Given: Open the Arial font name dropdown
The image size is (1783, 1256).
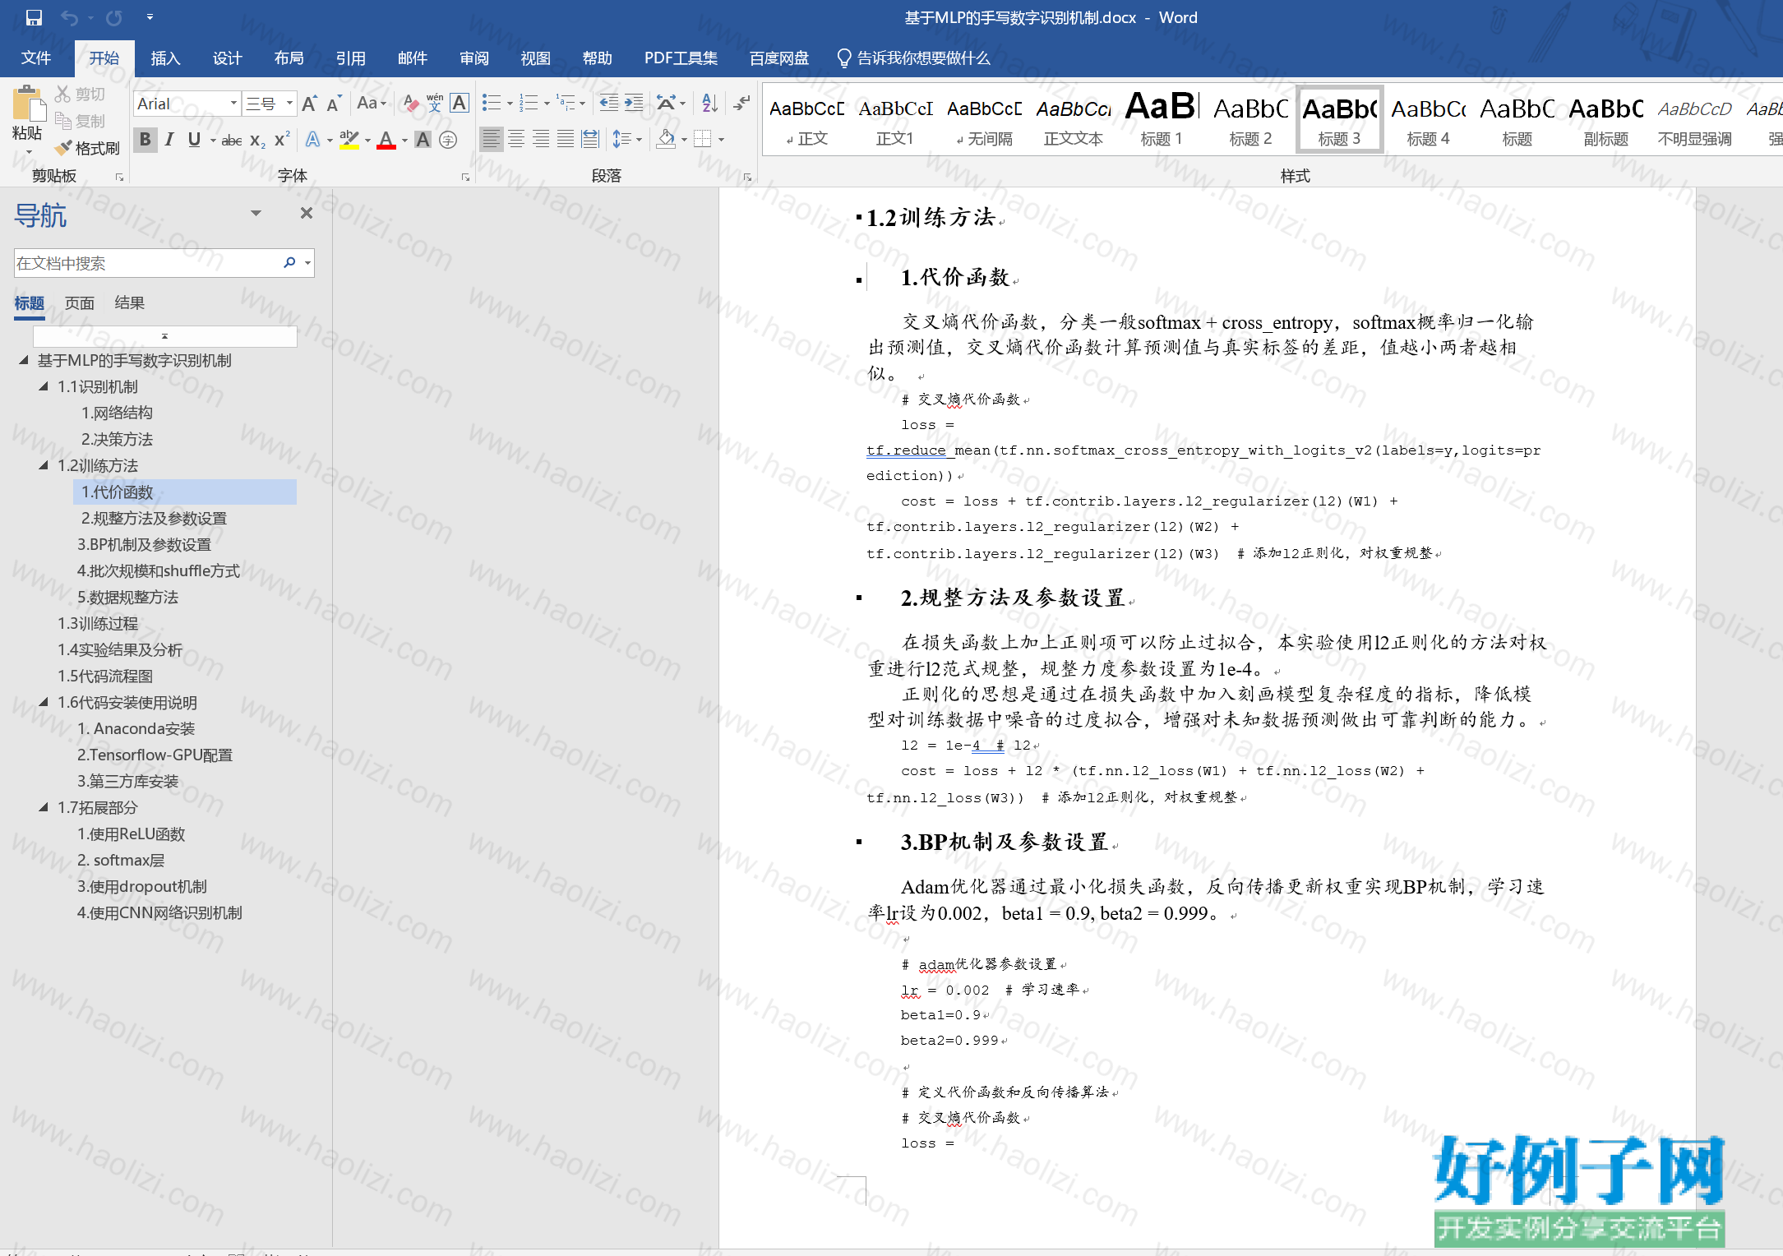Looking at the screenshot, I should (234, 104).
